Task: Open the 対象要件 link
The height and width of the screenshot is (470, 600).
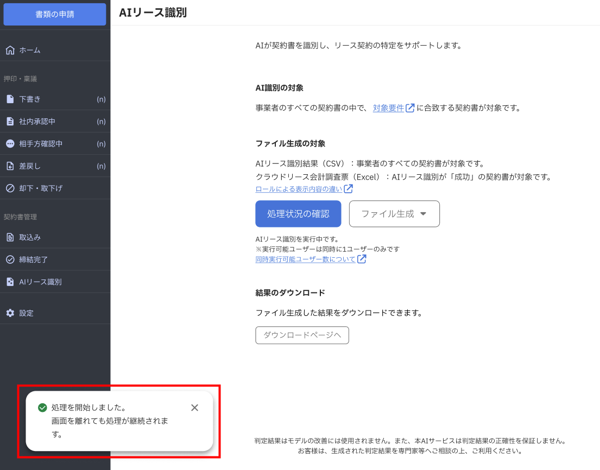Action: 388,108
